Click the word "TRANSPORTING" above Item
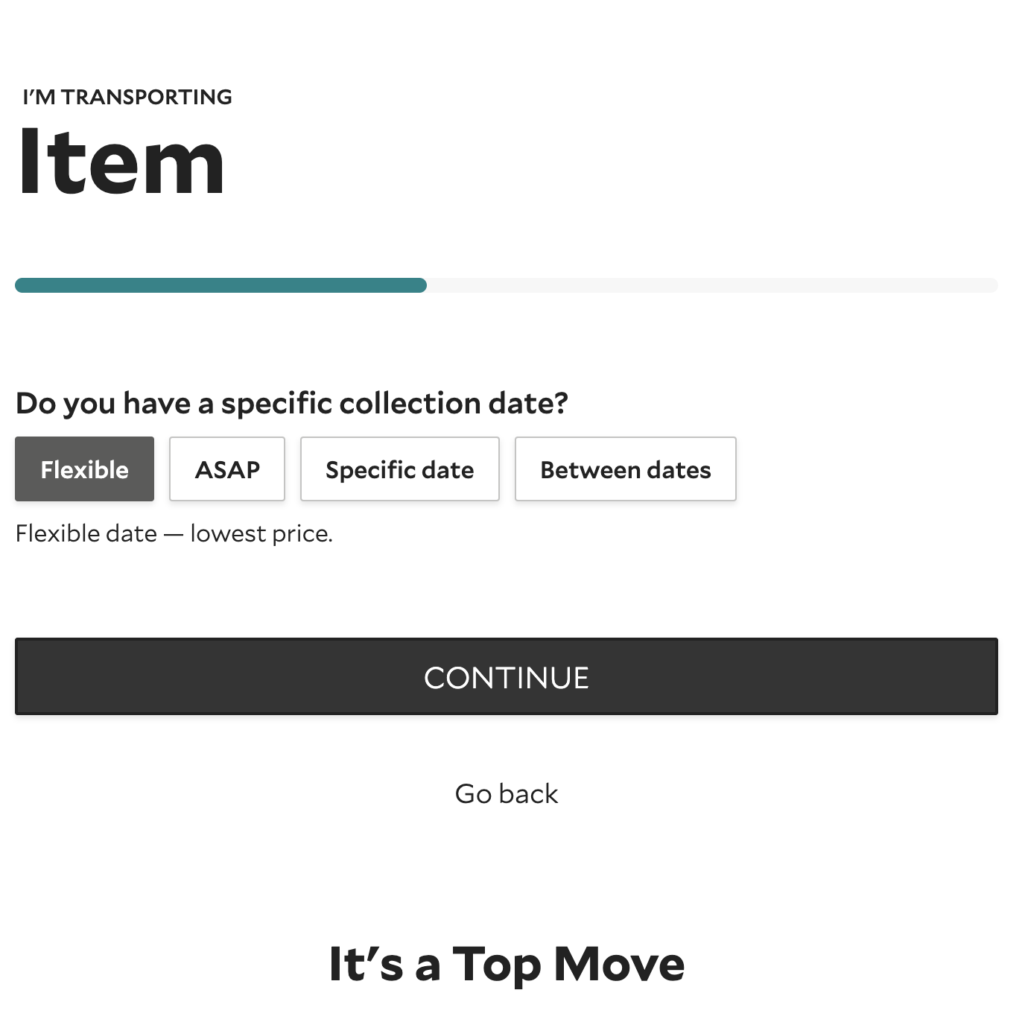This screenshot has width=1025, height=1025. pyautogui.click(x=147, y=97)
